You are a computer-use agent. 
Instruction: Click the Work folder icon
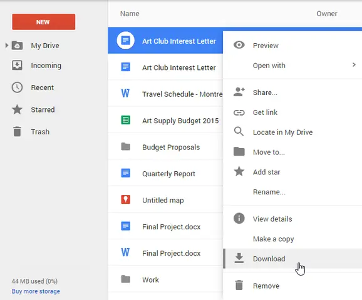[126, 279]
